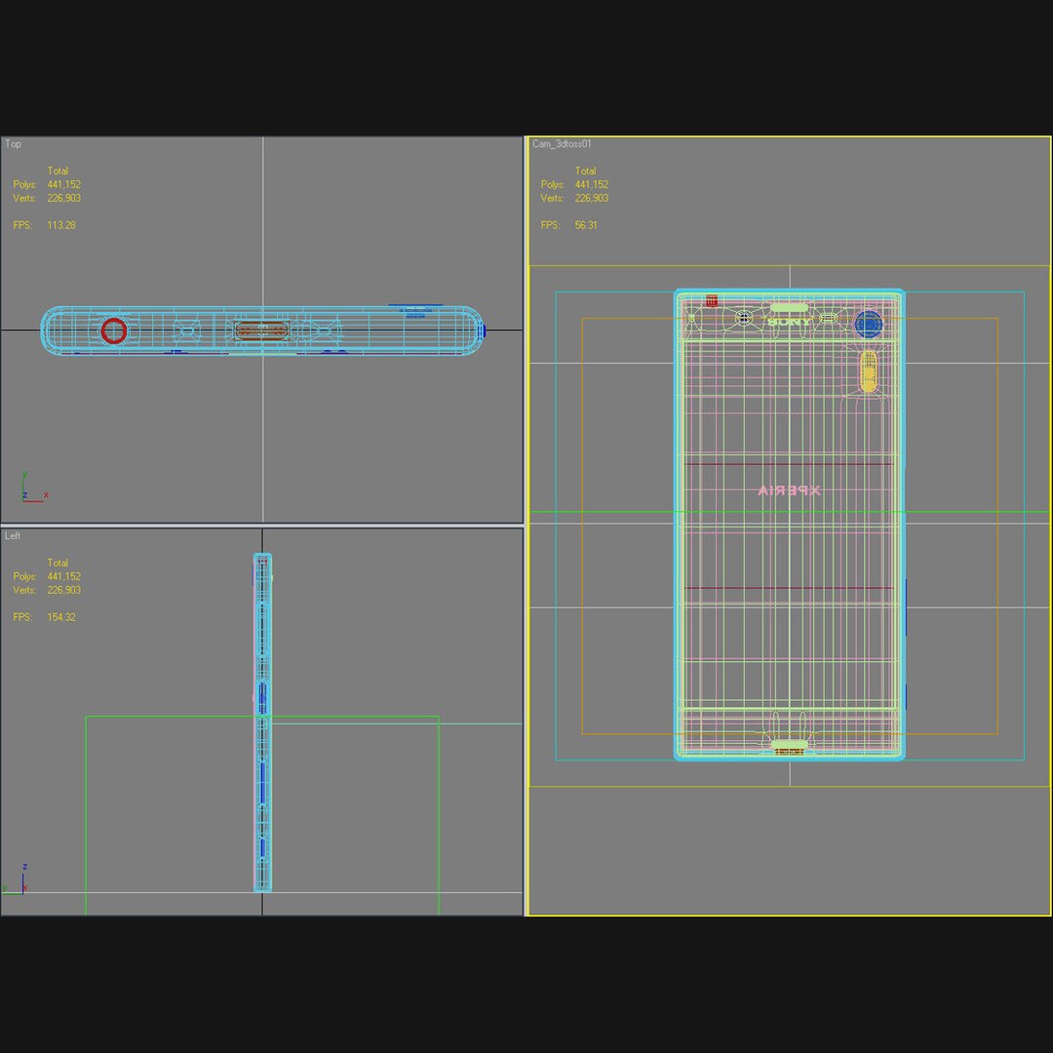Screen dimensions: 1053x1053
Task: Select the phone side profile in Left viewport
Action: (262, 722)
